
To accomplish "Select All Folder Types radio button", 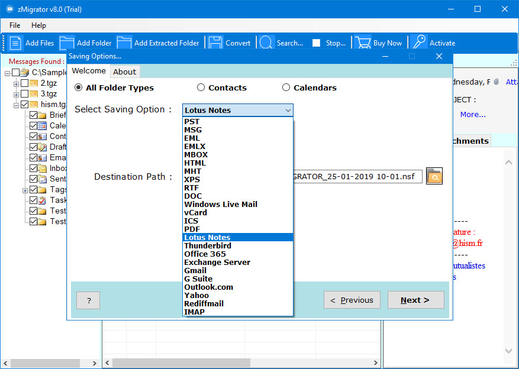I will click(79, 88).
